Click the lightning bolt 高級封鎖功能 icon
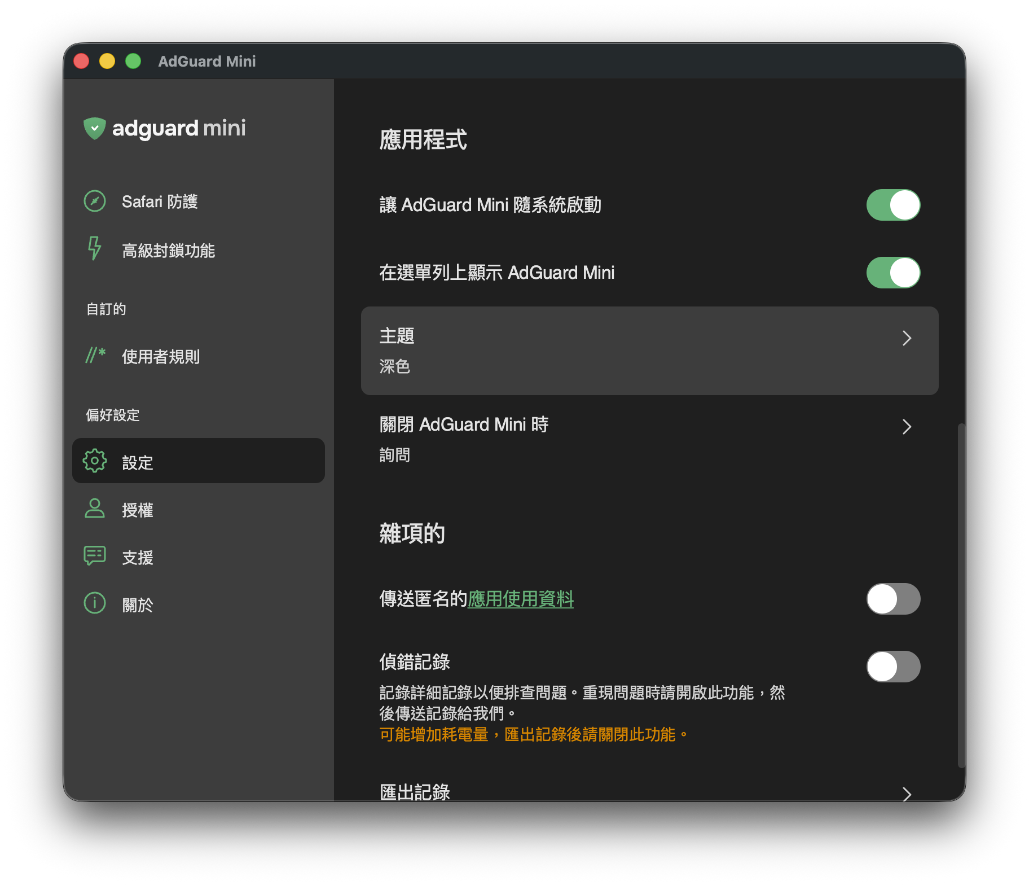The image size is (1029, 885). tap(94, 249)
